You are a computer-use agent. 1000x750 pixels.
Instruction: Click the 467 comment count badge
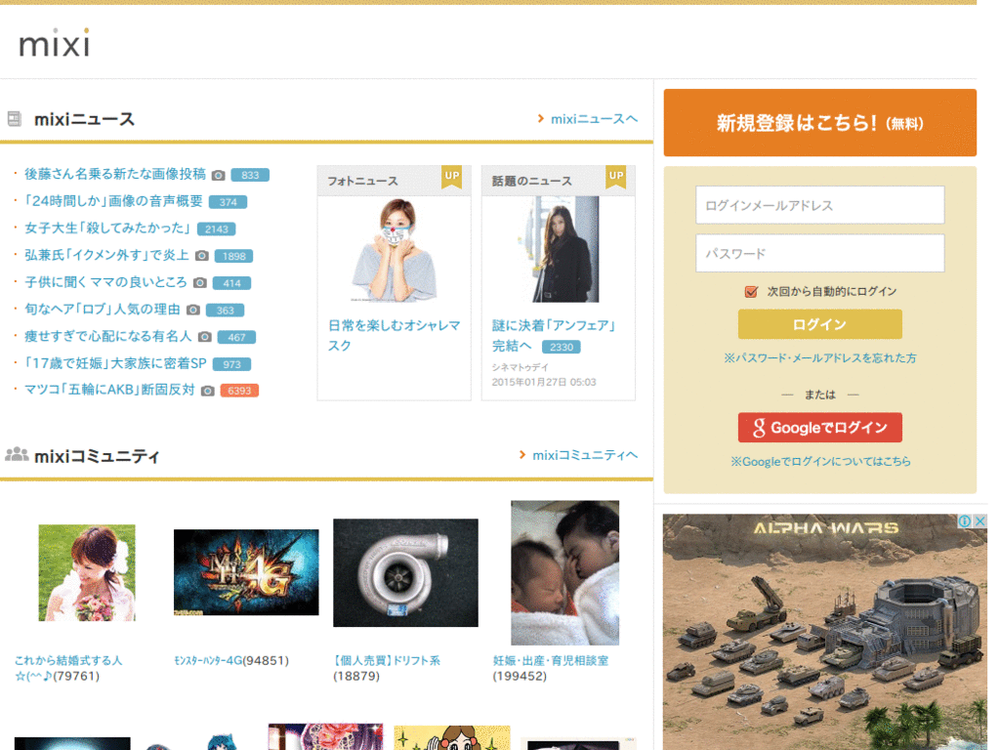click(236, 337)
